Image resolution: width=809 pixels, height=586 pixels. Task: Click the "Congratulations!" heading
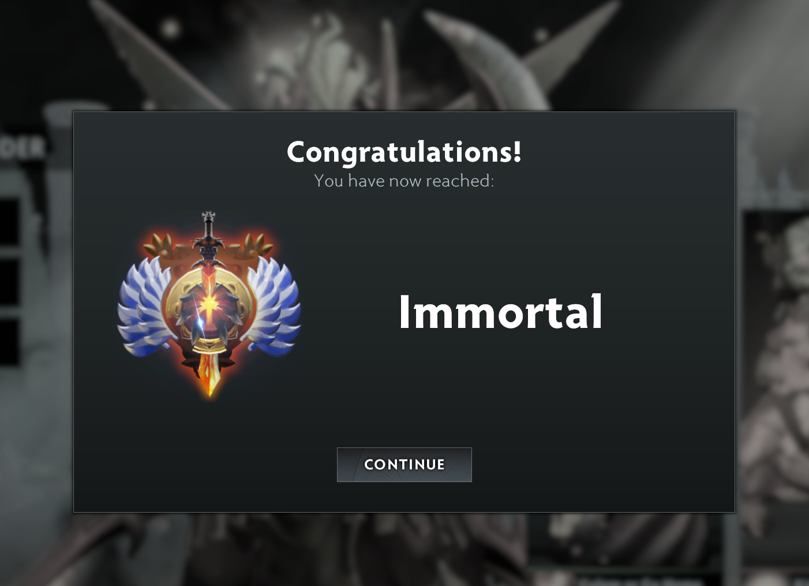tap(404, 152)
